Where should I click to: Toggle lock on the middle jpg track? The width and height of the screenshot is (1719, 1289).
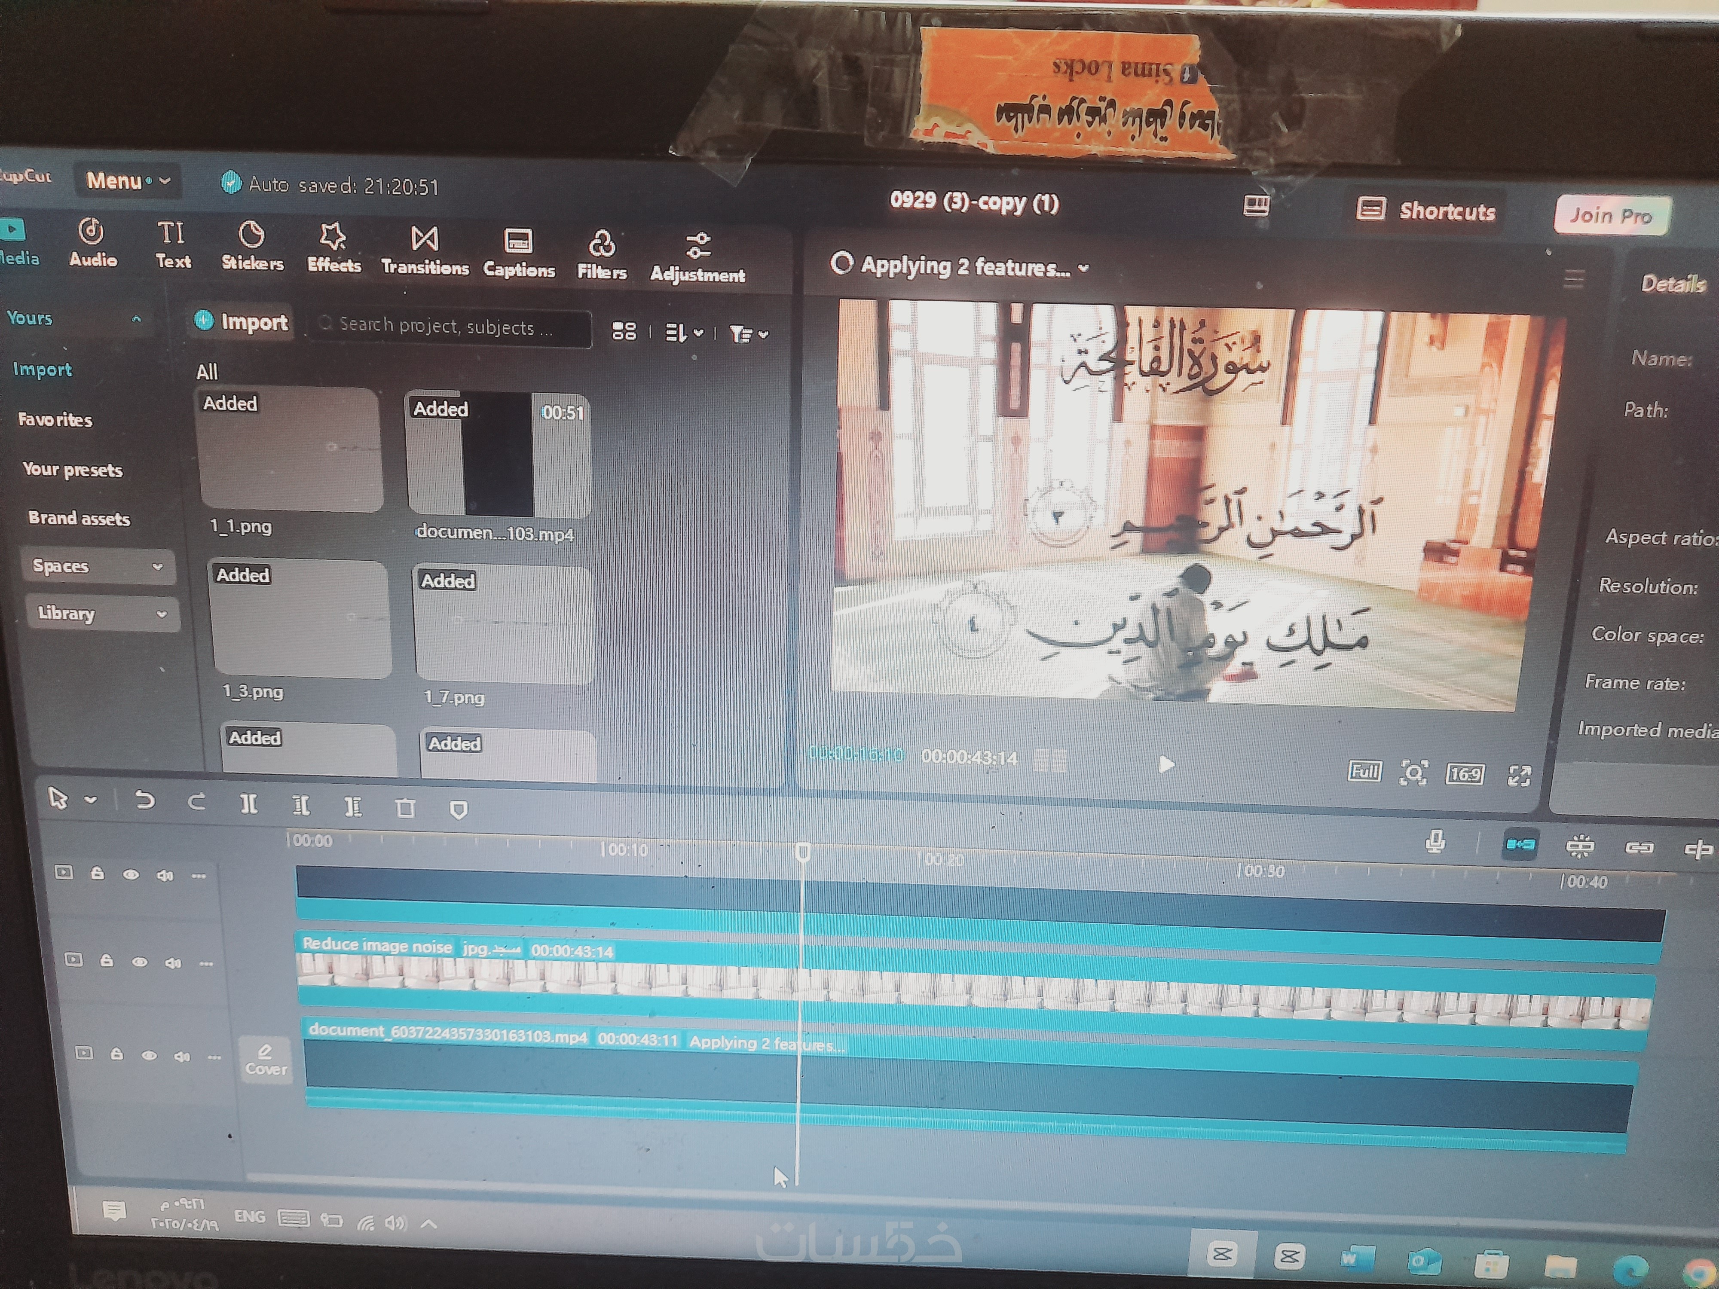(x=107, y=961)
